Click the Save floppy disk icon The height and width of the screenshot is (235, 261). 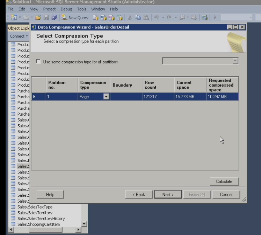[x=46, y=17]
